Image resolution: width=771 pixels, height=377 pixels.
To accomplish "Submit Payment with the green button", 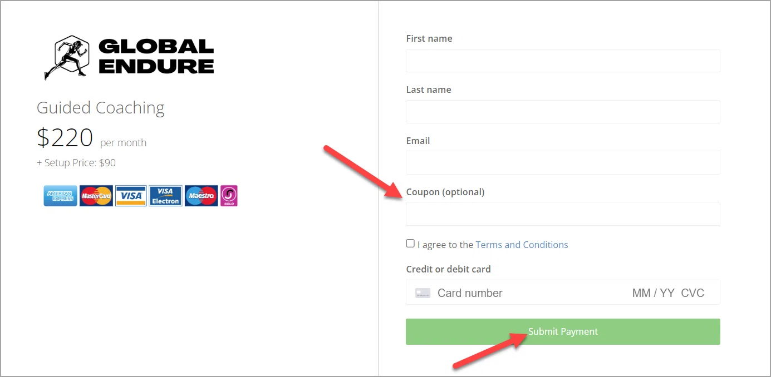I will click(563, 331).
